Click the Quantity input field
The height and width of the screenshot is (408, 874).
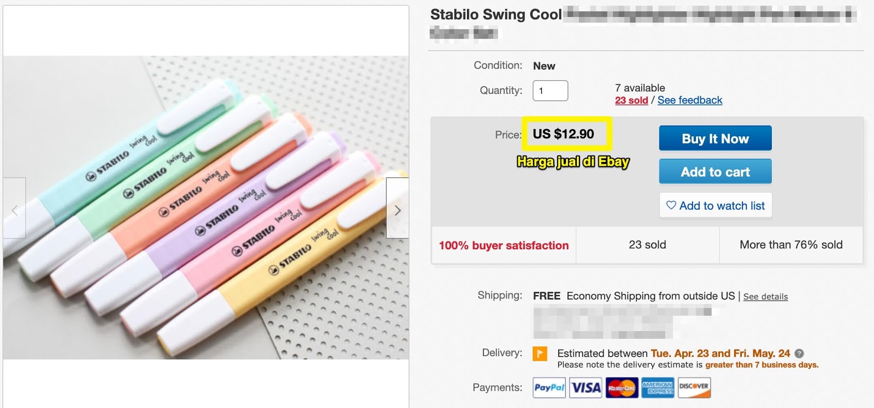point(550,91)
